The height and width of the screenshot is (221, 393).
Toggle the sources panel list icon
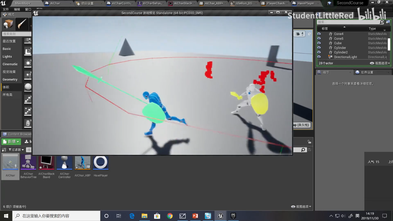(4, 150)
